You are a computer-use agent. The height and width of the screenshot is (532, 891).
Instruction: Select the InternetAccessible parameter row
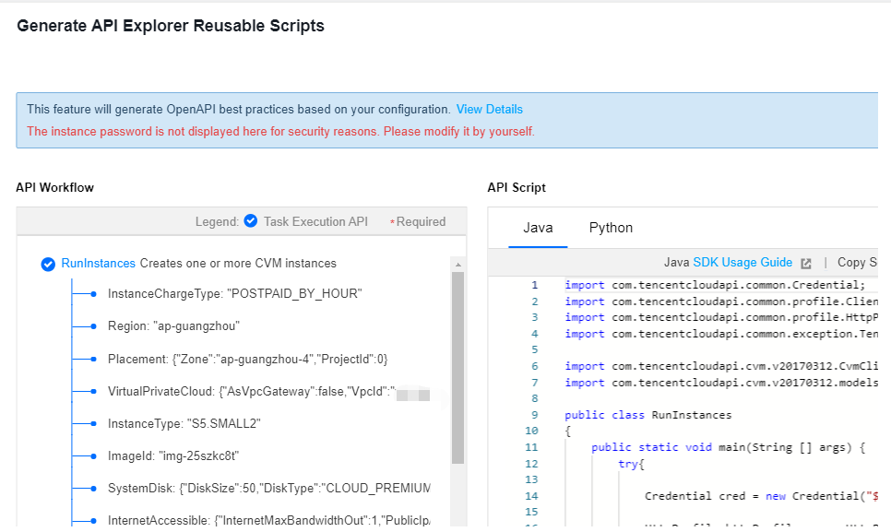point(268,521)
